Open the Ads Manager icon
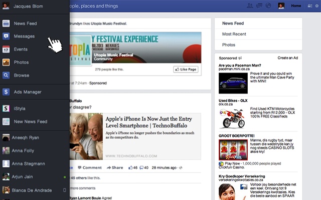Image resolution: width=321 pixels, height=200 pixels. tap(6, 92)
